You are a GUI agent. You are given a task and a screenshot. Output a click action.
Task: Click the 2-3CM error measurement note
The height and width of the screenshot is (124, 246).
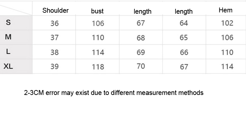[114, 93]
